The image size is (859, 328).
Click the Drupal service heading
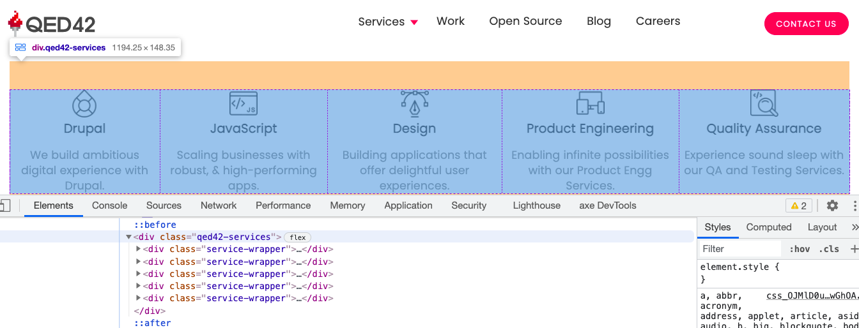pos(85,128)
